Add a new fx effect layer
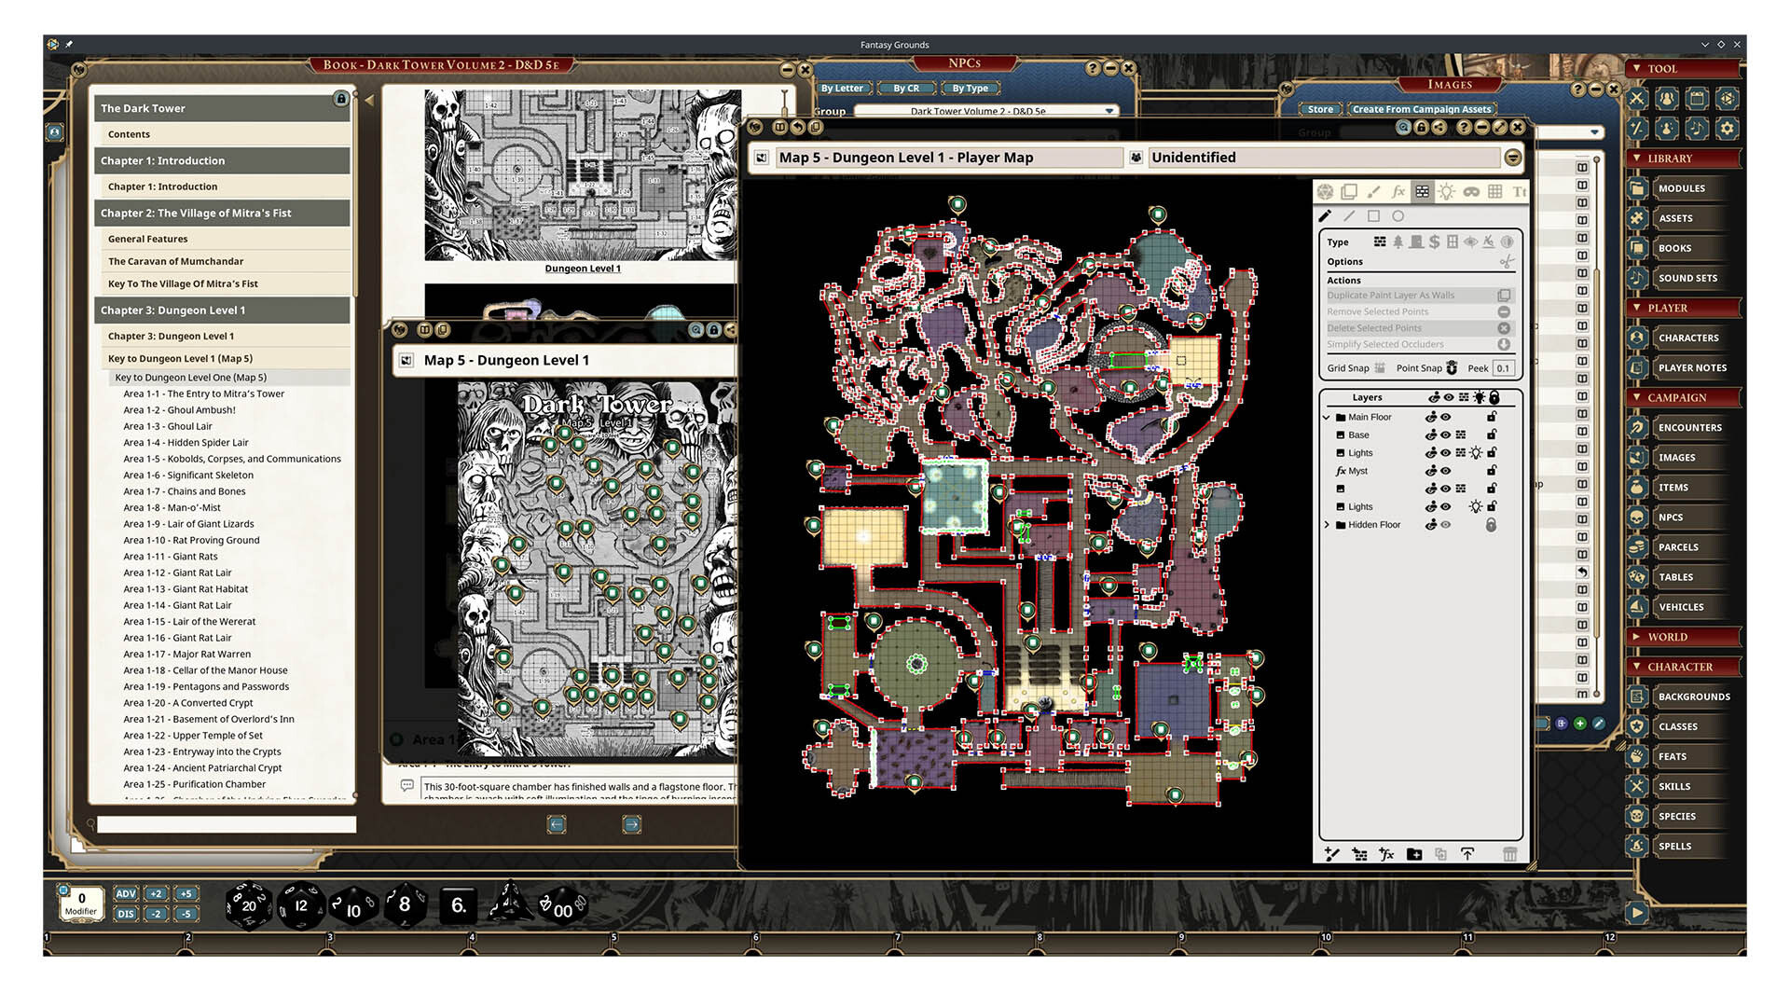1790x1007 pixels. tap(1386, 854)
